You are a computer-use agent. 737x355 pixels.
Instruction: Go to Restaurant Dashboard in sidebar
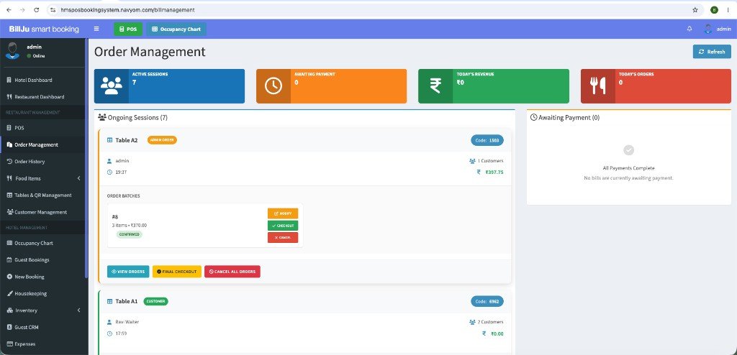coord(42,97)
